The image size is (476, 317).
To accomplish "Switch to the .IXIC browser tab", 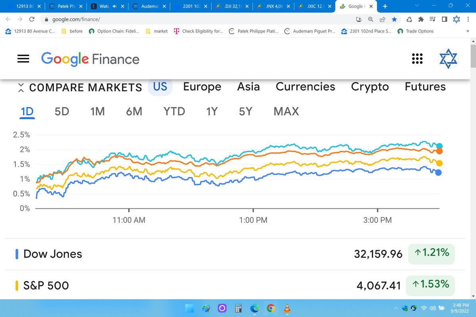I will [x=315, y=6].
